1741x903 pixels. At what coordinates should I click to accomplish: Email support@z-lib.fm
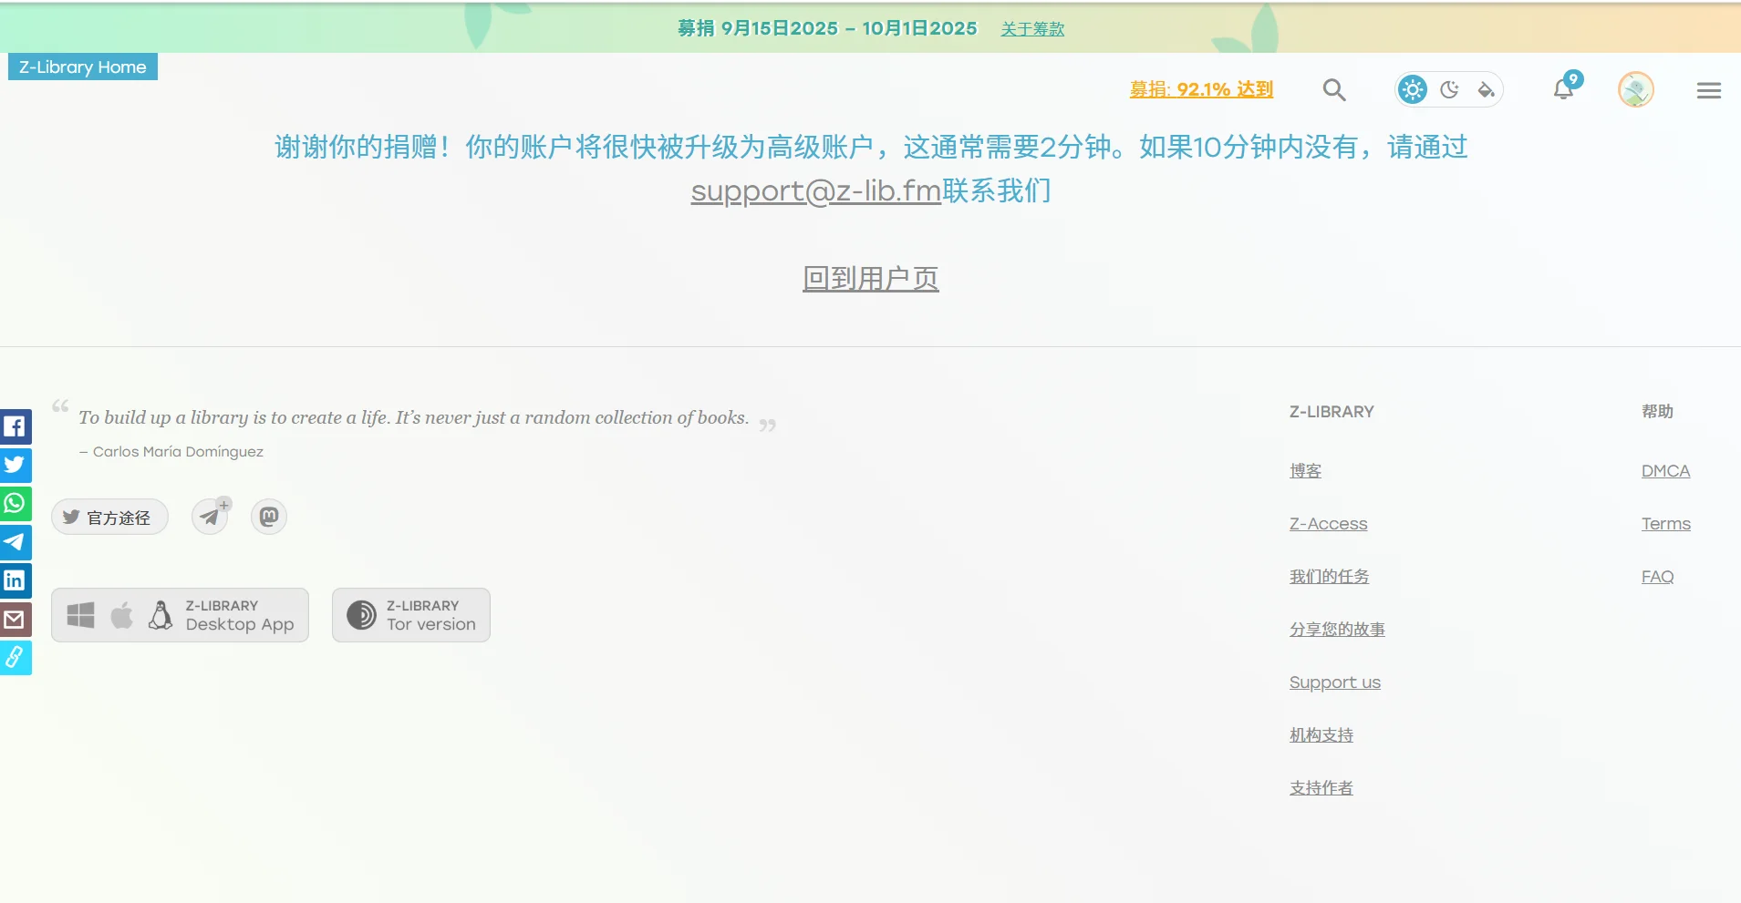pos(816,191)
